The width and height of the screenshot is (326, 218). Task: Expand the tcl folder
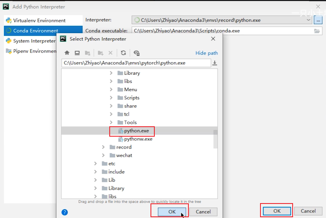[x=111, y=114]
